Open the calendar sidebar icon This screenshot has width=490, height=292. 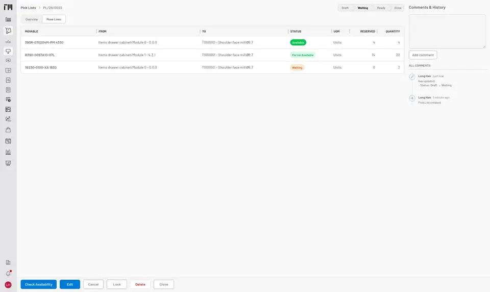tap(8, 141)
